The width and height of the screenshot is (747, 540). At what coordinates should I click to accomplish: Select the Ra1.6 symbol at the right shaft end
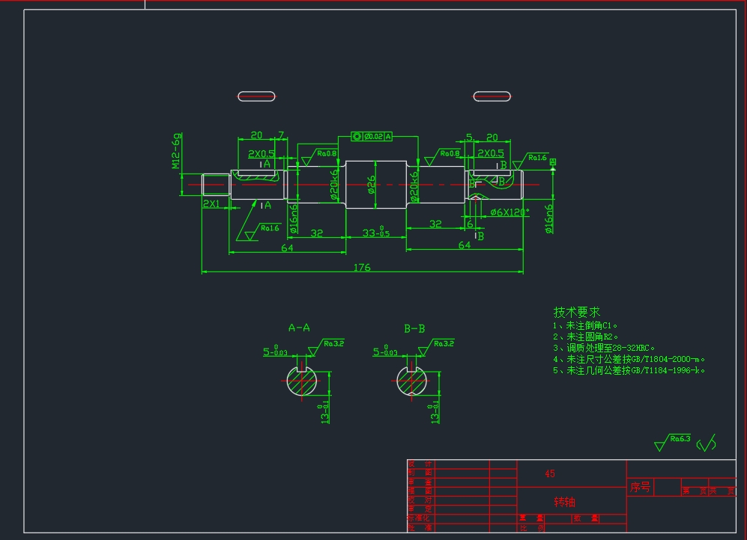537,158
